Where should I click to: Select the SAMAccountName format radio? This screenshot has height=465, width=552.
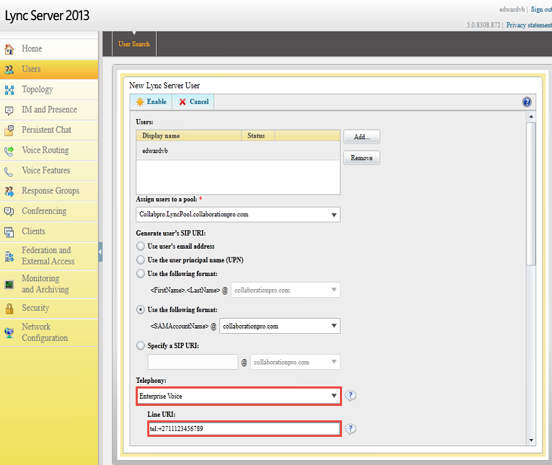pyautogui.click(x=141, y=309)
